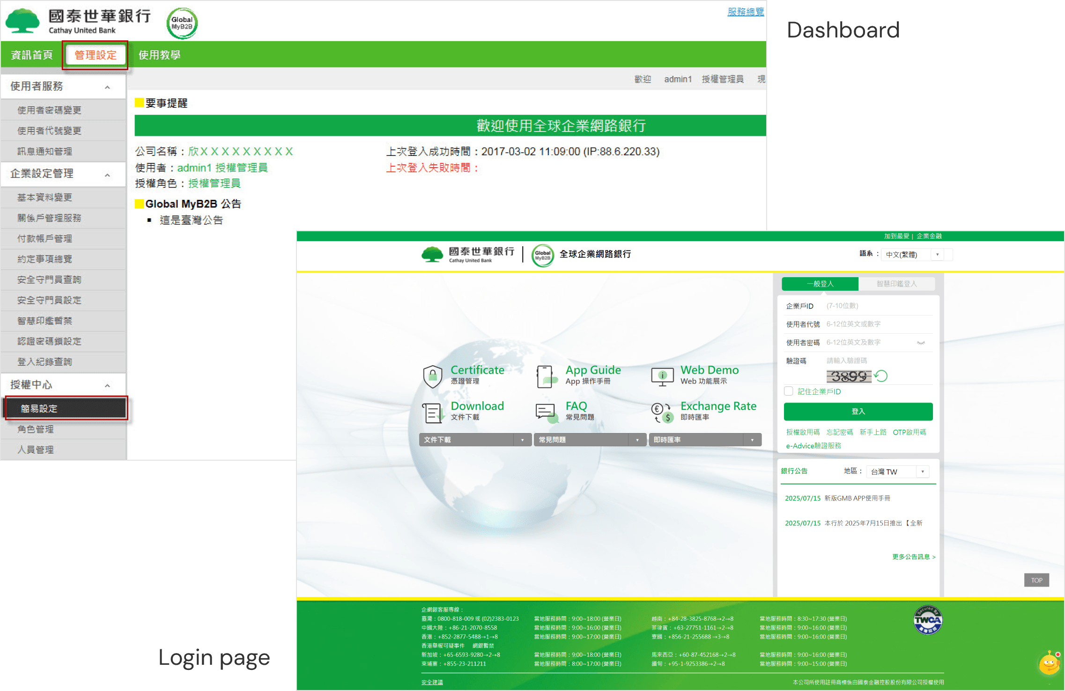Click the Exchange Rate currency icon
The image size is (1065, 691).
pyautogui.click(x=662, y=412)
